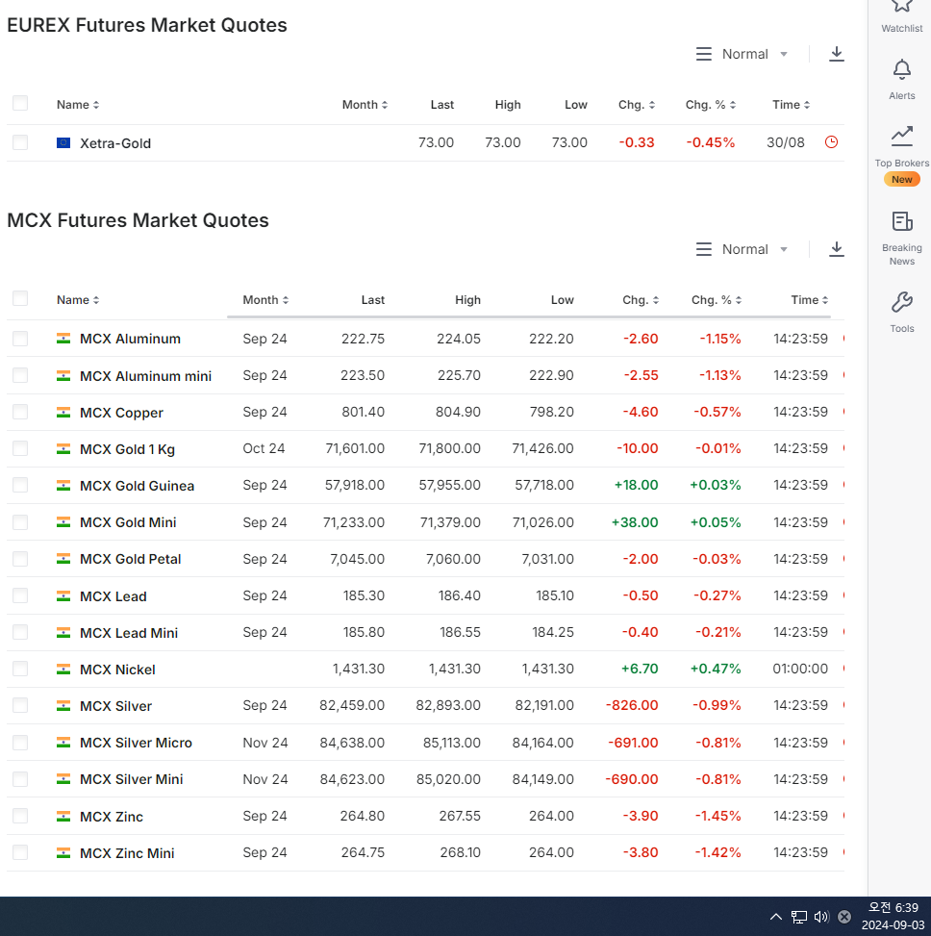Image resolution: width=931 pixels, height=936 pixels.
Task: Open the Alerts bell icon
Action: (x=901, y=70)
